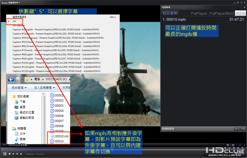Move playlist item down one position

(x=169, y=129)
